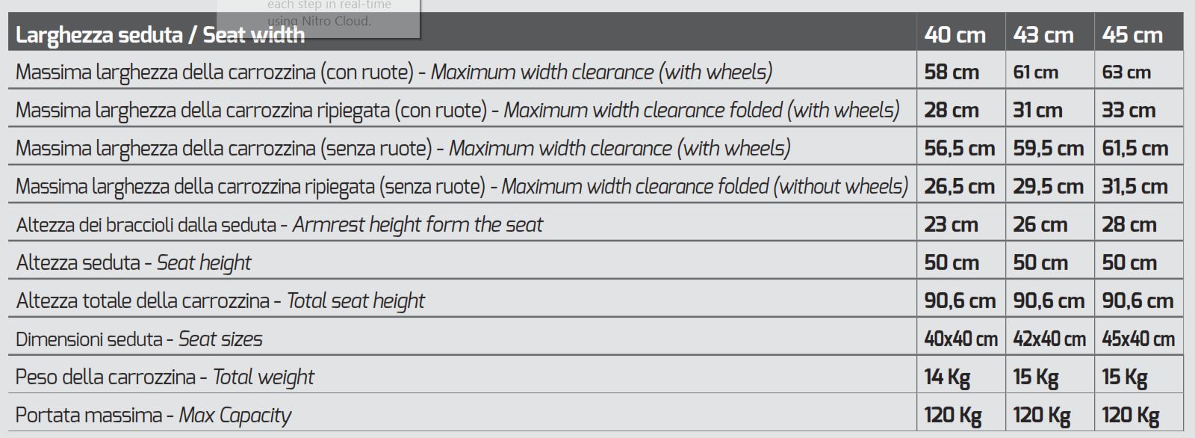
Task: Click the "Altezza seduta - Seat height" label
Action: click(x=134, y=263)
